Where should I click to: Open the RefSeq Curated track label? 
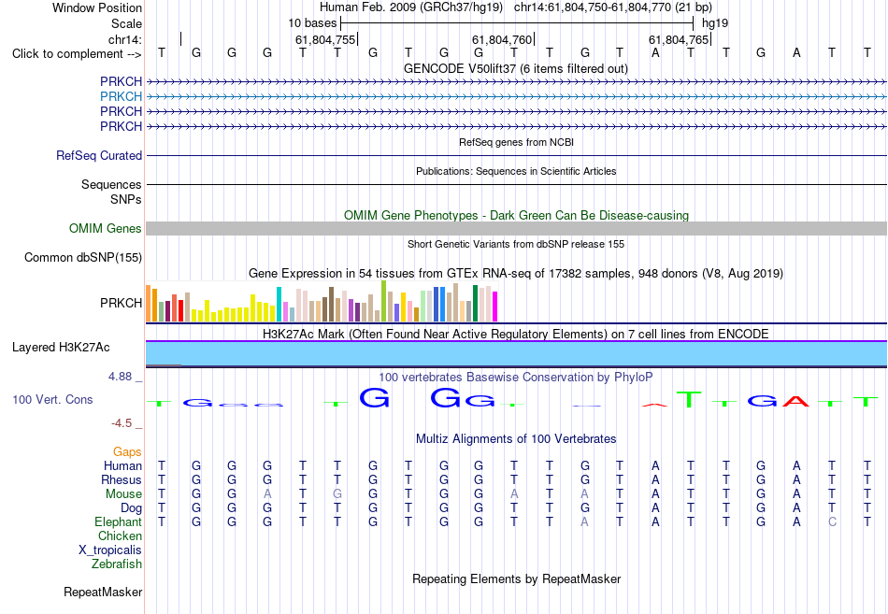[x=99, y=155]
